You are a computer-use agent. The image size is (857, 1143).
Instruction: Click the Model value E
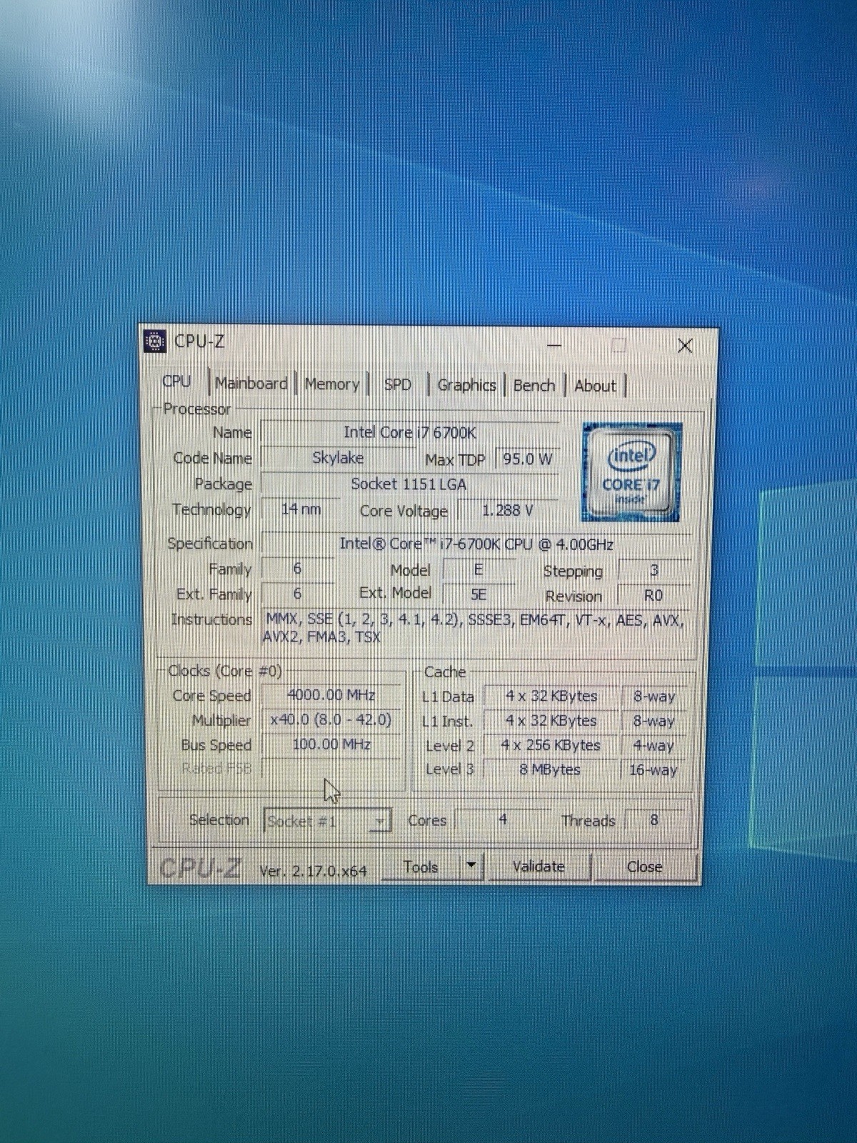point(478,570)
